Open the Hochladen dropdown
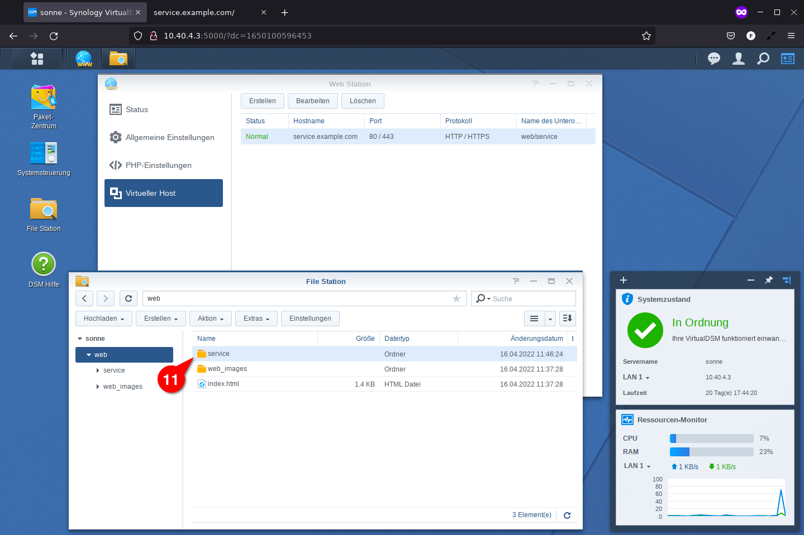804x535 pixels. pos(104,319)
